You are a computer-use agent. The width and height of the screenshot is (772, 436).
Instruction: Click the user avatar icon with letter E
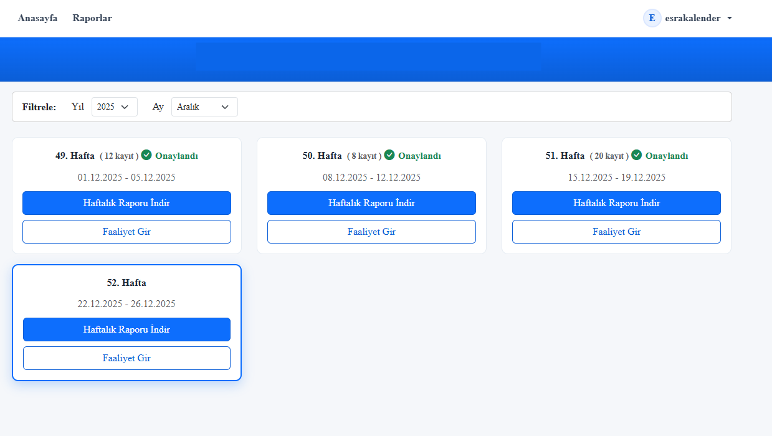point(652,18)
